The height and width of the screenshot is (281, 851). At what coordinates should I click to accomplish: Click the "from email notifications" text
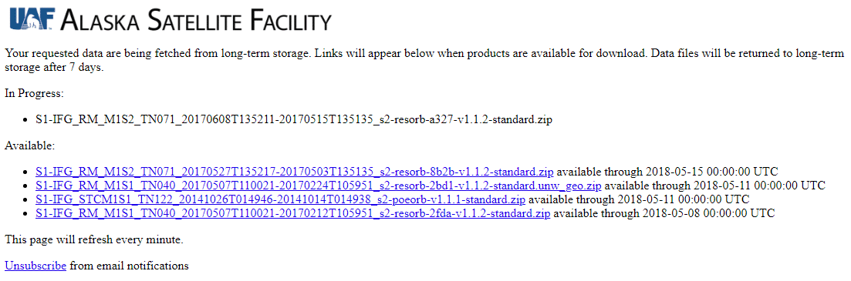(129, 266)
